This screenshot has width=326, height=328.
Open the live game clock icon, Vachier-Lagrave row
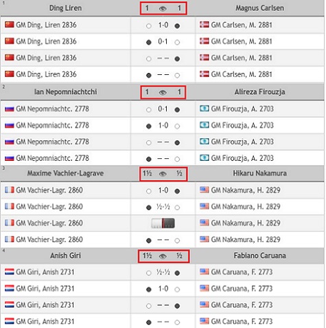pyautogui.click(x=163, y=223)
